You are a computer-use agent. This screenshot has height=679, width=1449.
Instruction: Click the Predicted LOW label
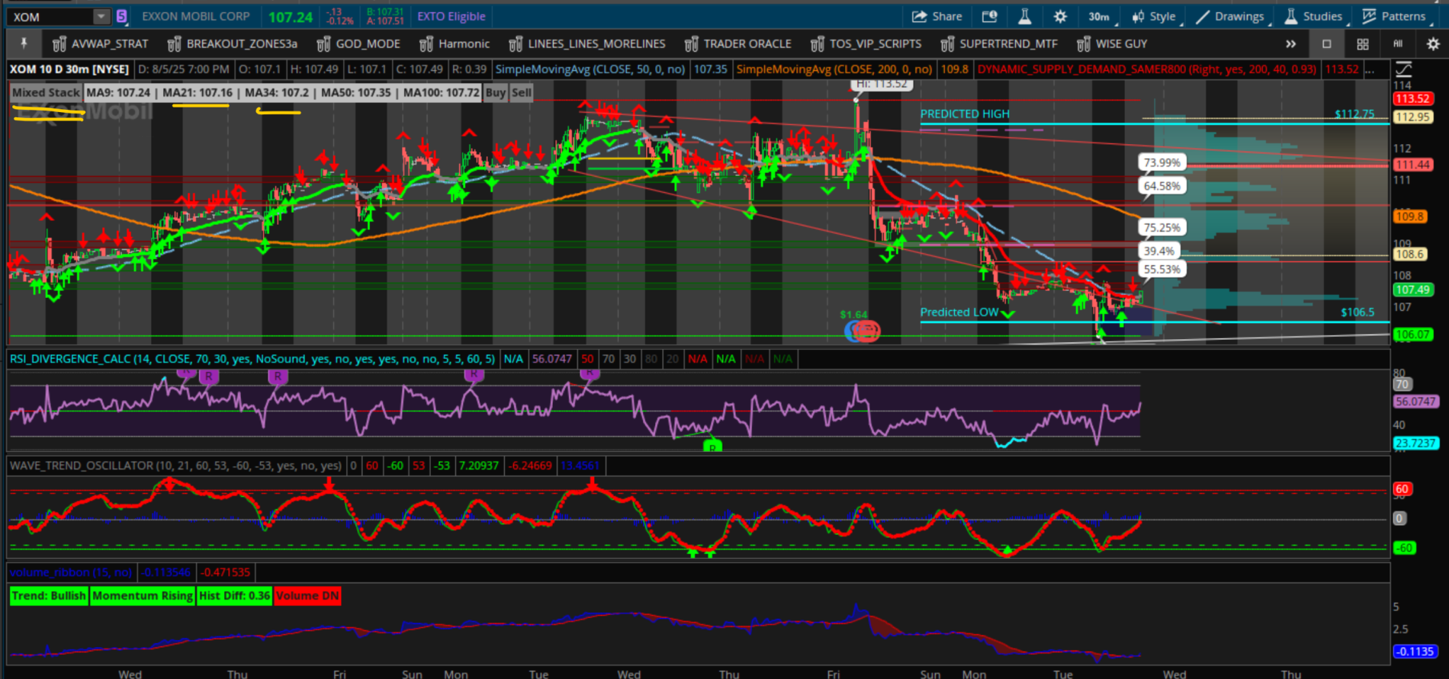point(959,312)
